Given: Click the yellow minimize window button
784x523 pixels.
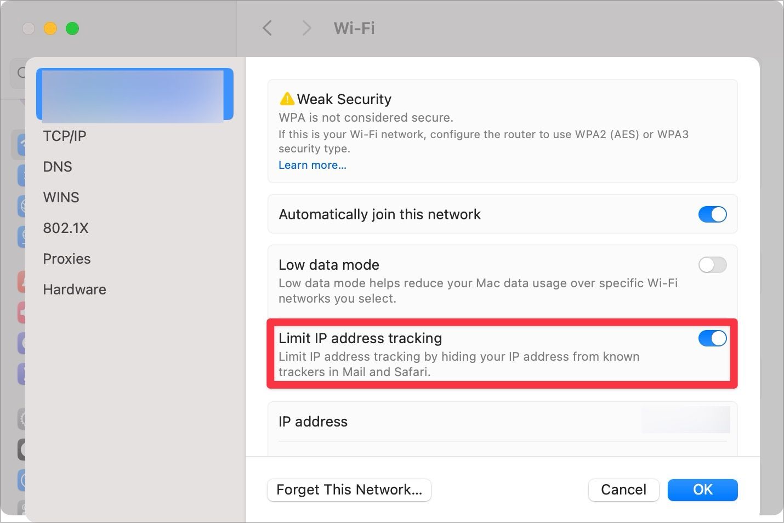Looking at the screenshot, I should 50,29.
